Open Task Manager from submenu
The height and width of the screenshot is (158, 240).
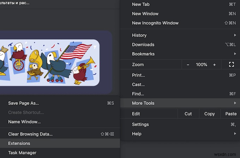(x=22, y=153)
